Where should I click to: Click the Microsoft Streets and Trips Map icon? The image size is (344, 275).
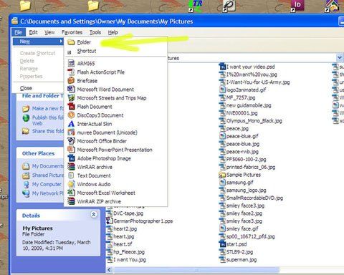(71, 98)
